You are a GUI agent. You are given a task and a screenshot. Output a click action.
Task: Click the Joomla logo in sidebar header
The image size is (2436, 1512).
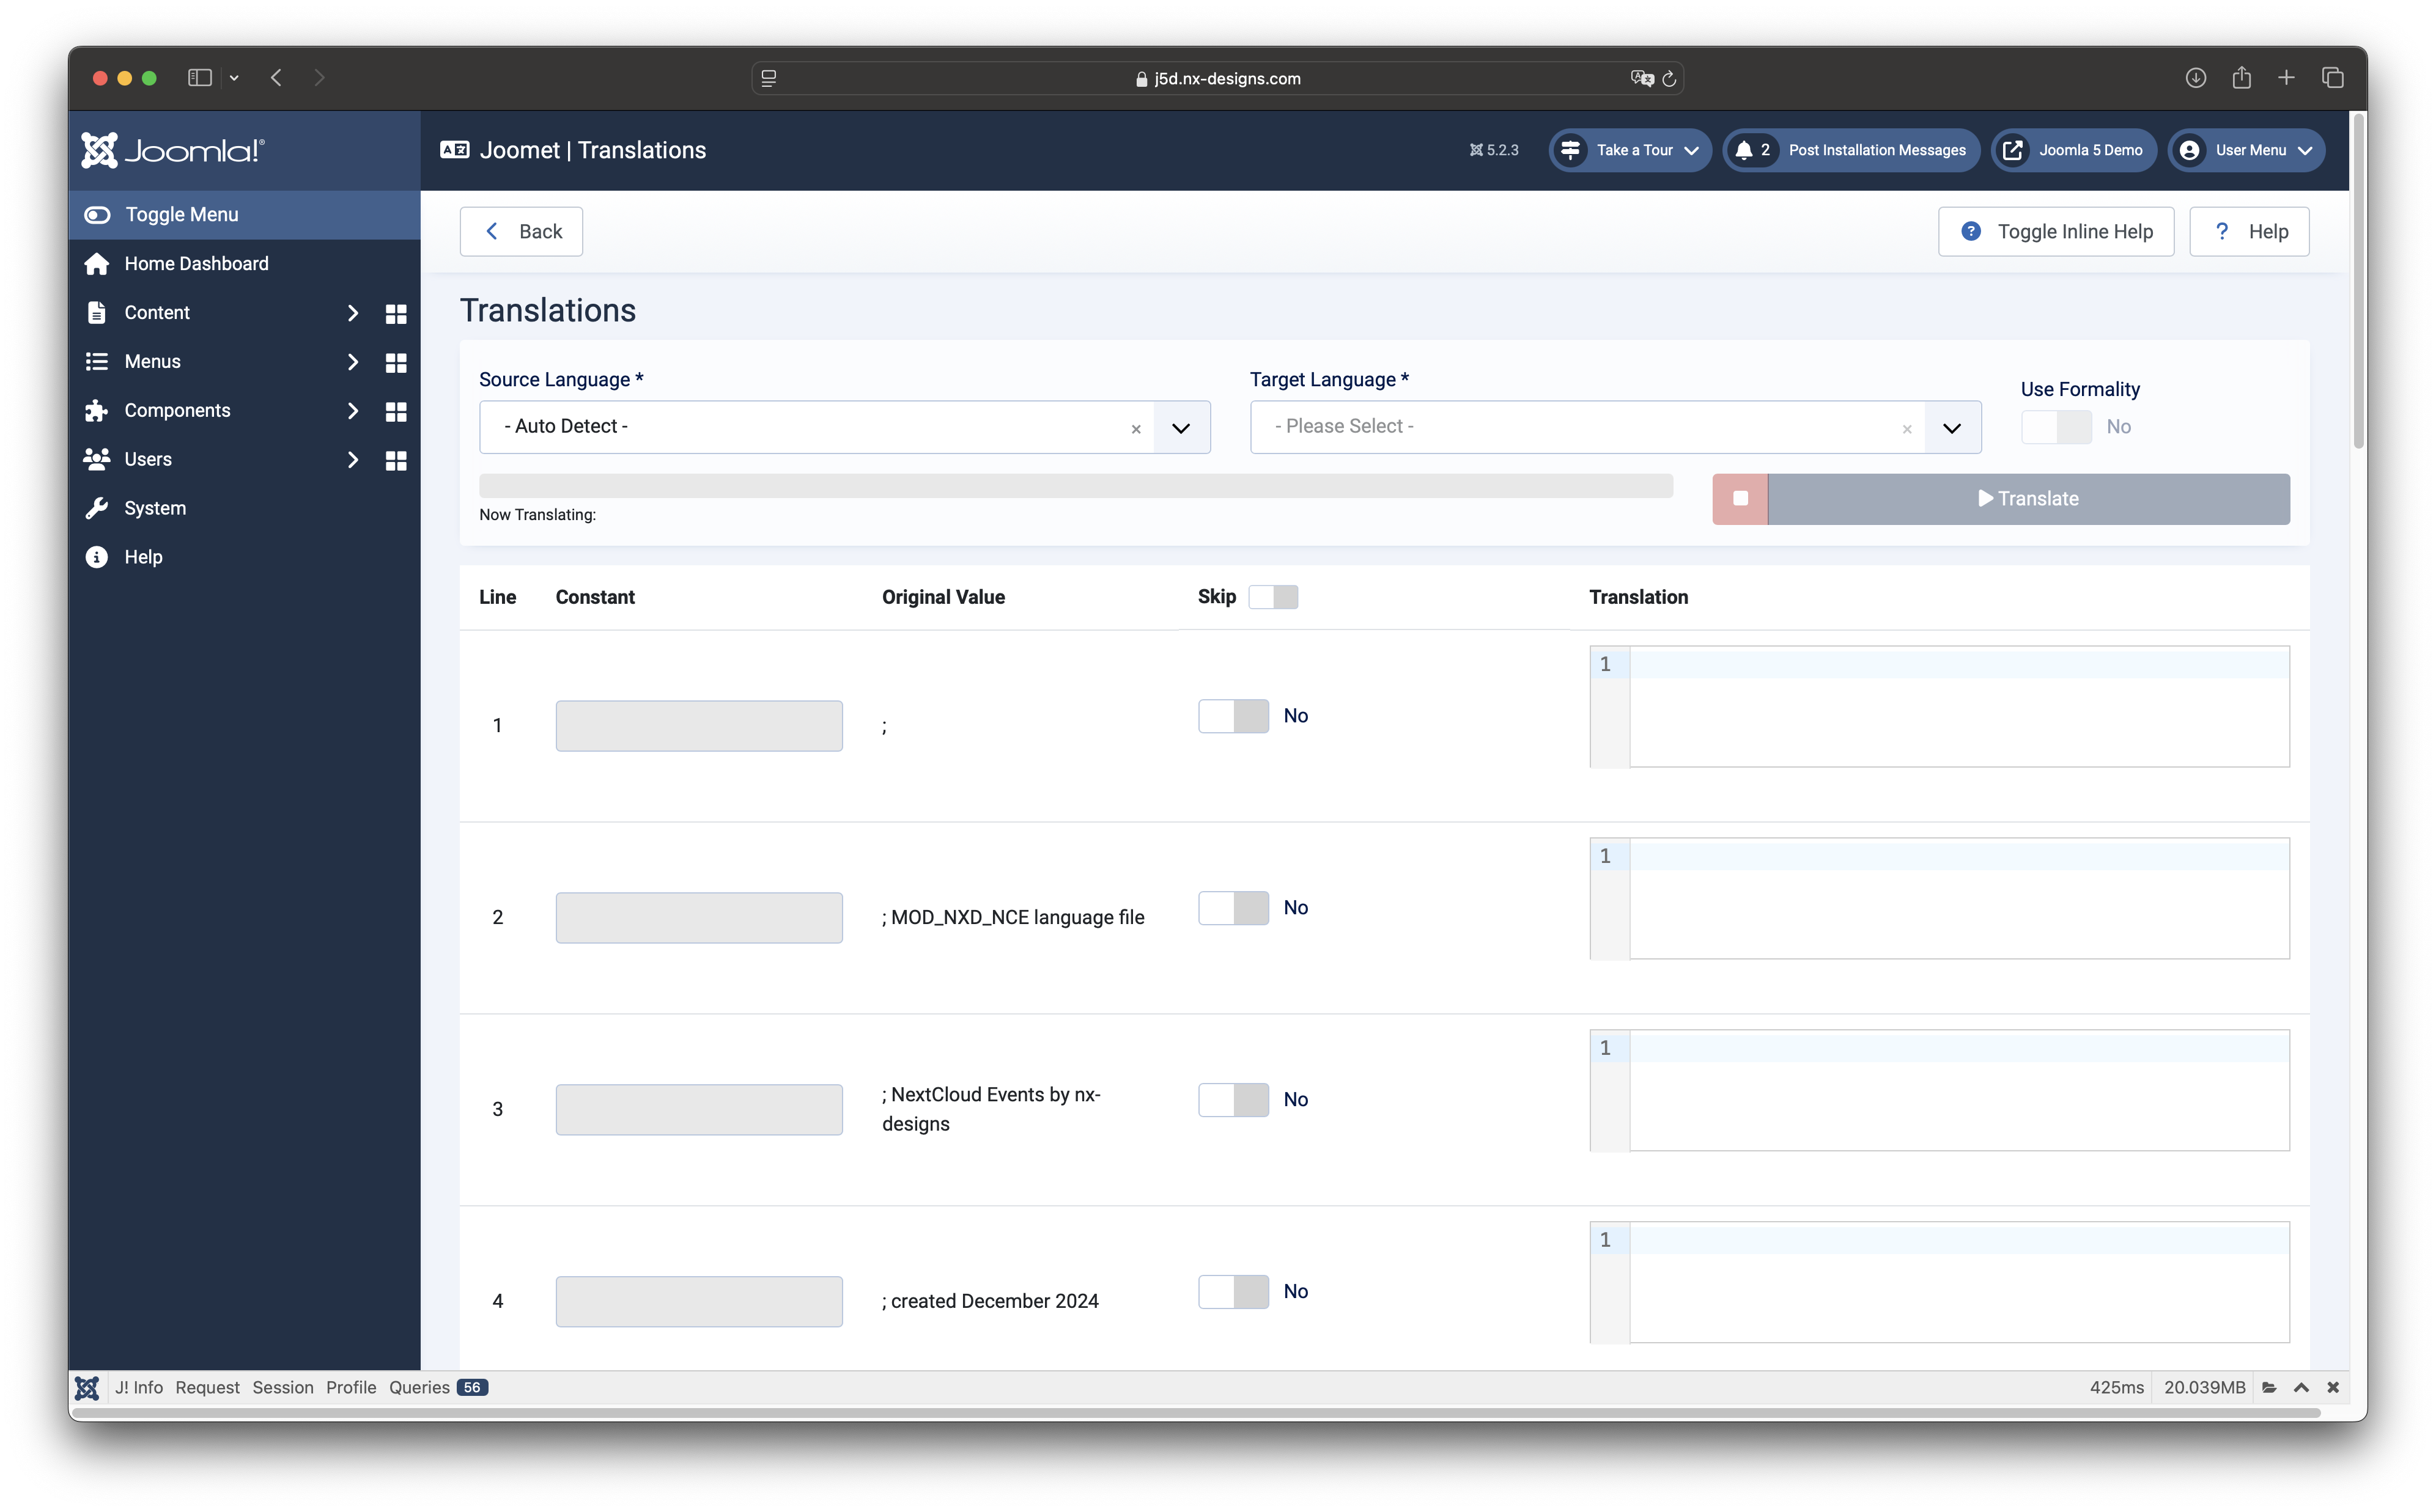(172, 150)
